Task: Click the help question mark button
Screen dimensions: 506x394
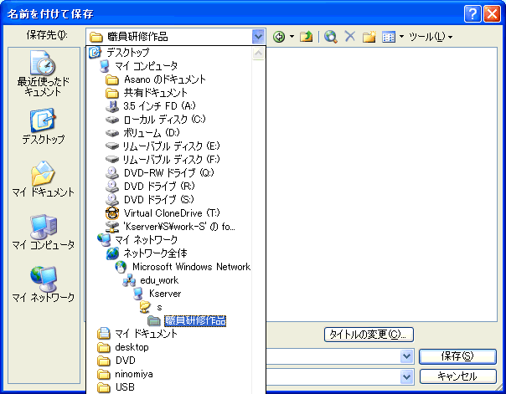Action: pos(472,14)
